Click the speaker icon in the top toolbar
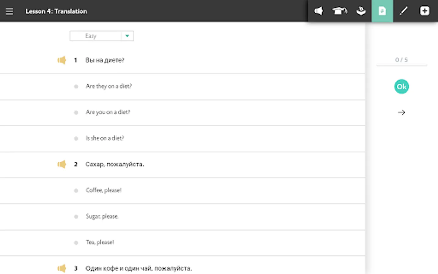The image size is (438, 274). coord(318,11)
